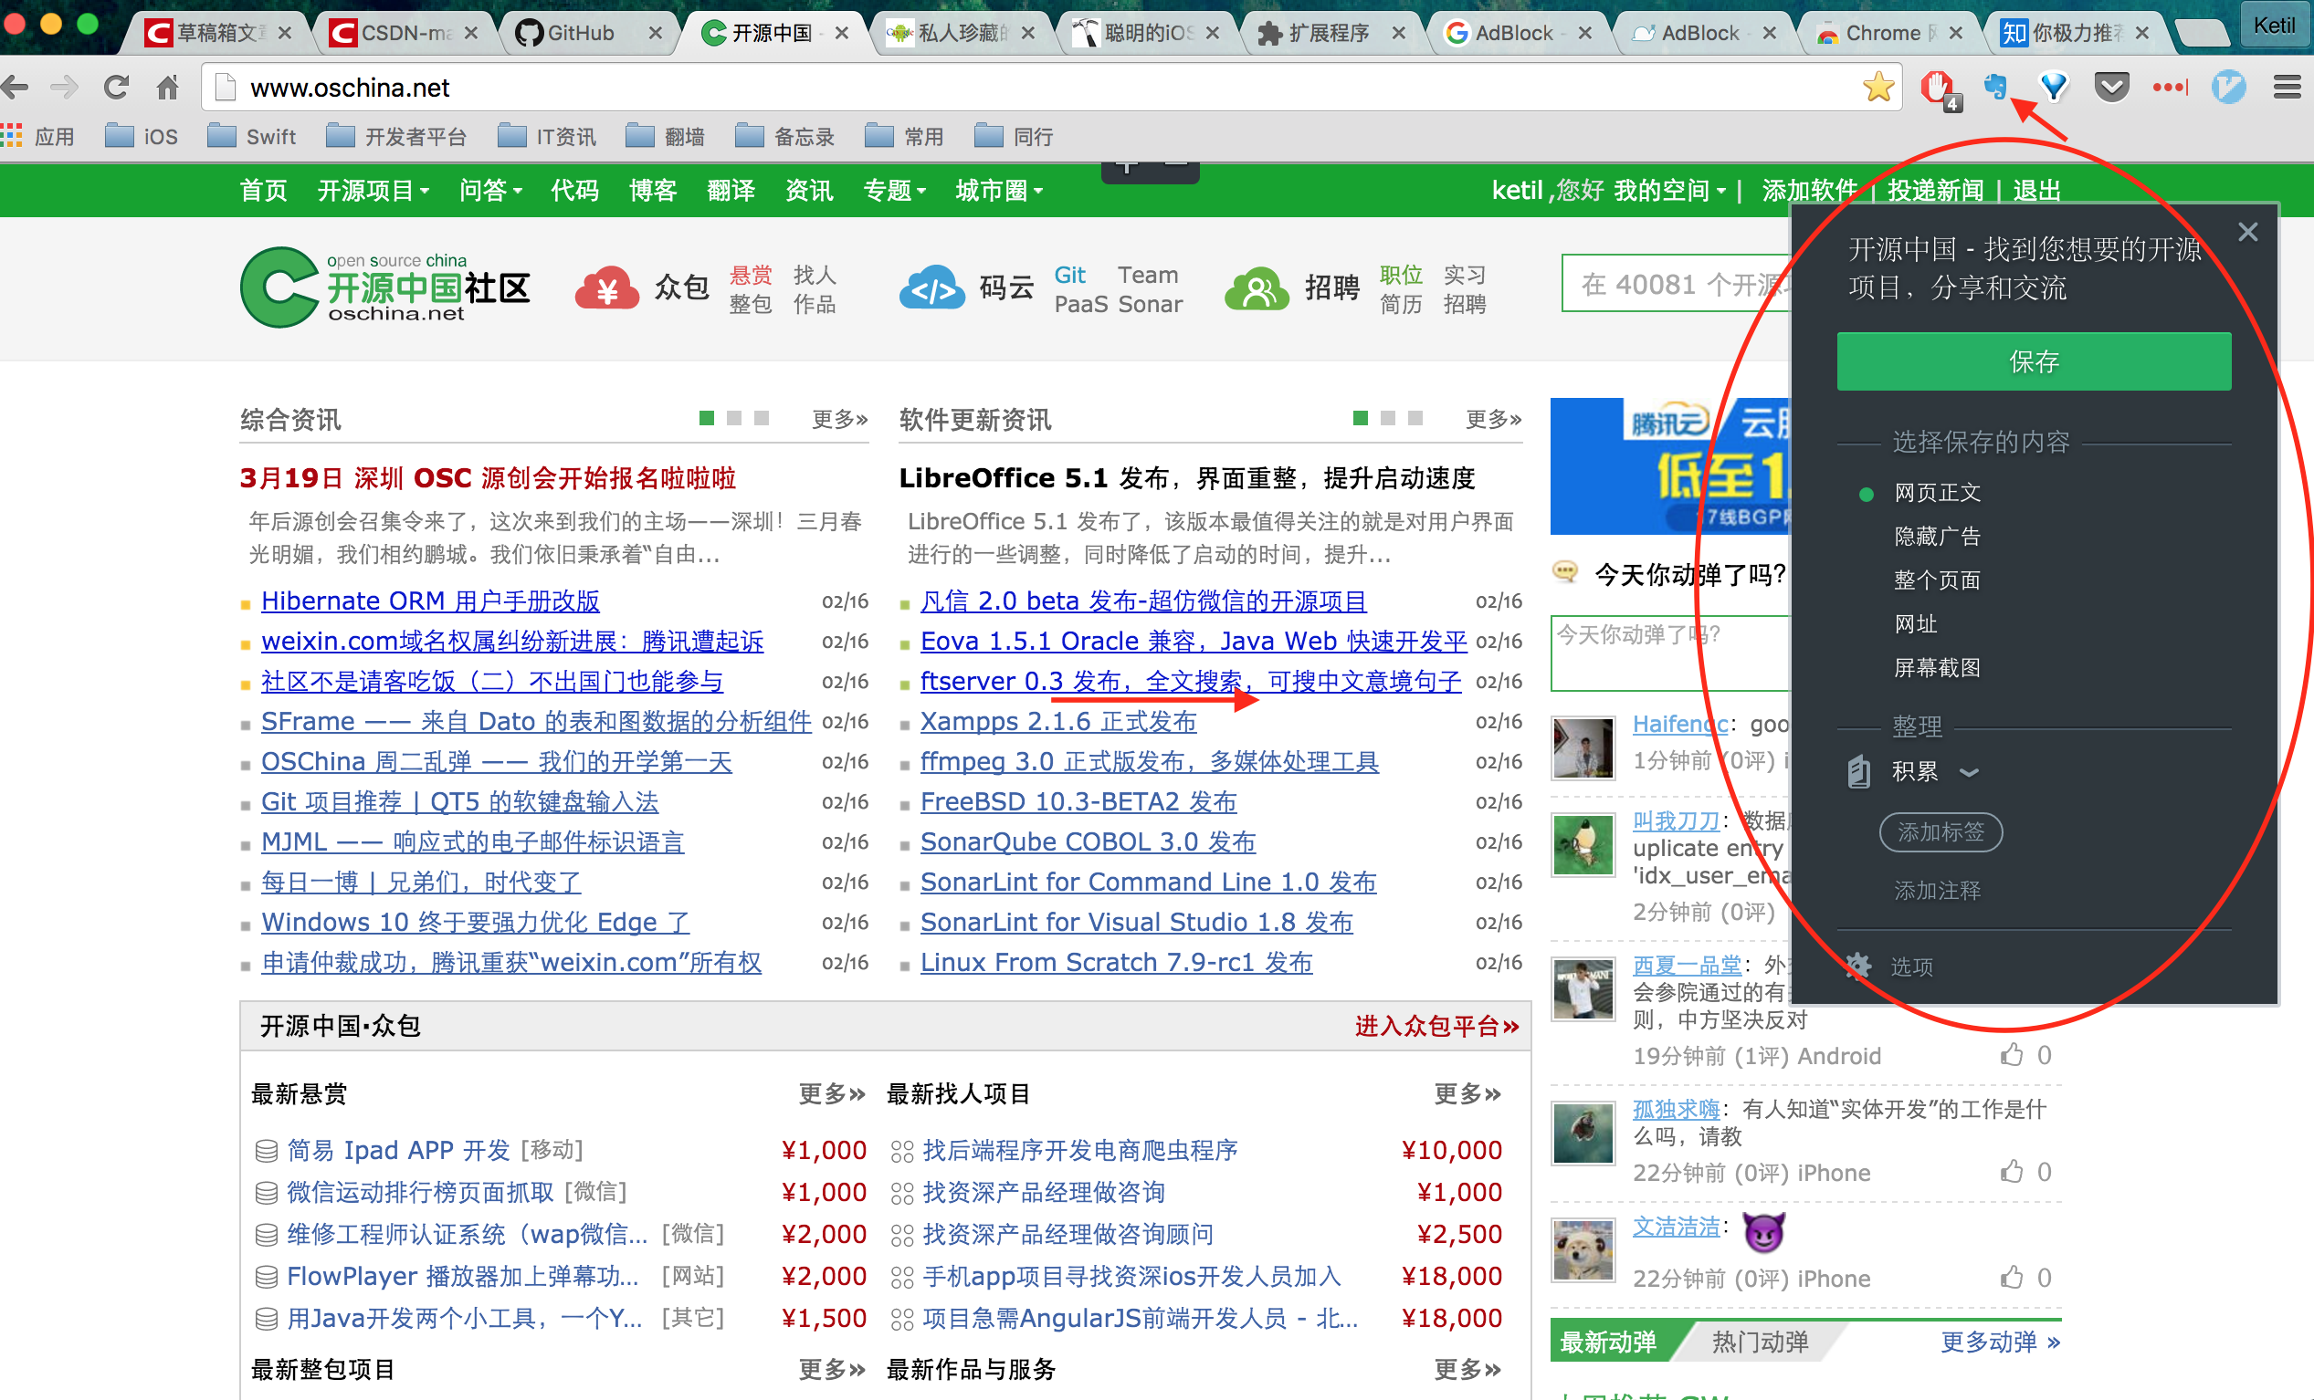Image resolution: width=2314 pixels, height=1400 pixels.
Task: Click the 添加注释 note field
Action: pyautogui.click(x=1937, y=891)
